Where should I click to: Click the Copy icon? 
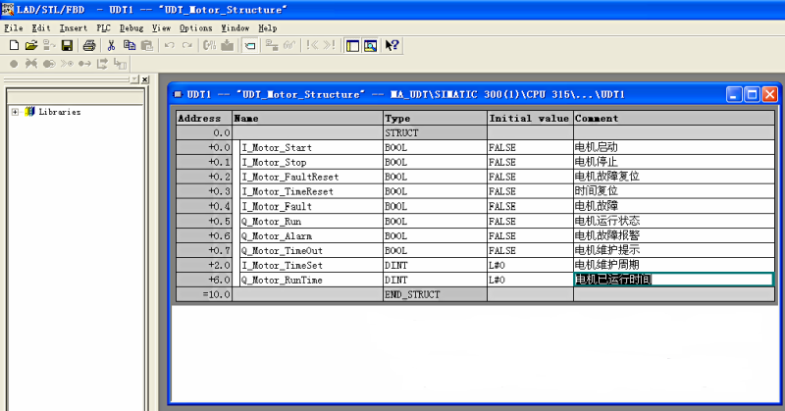click(x=130, y=45)
